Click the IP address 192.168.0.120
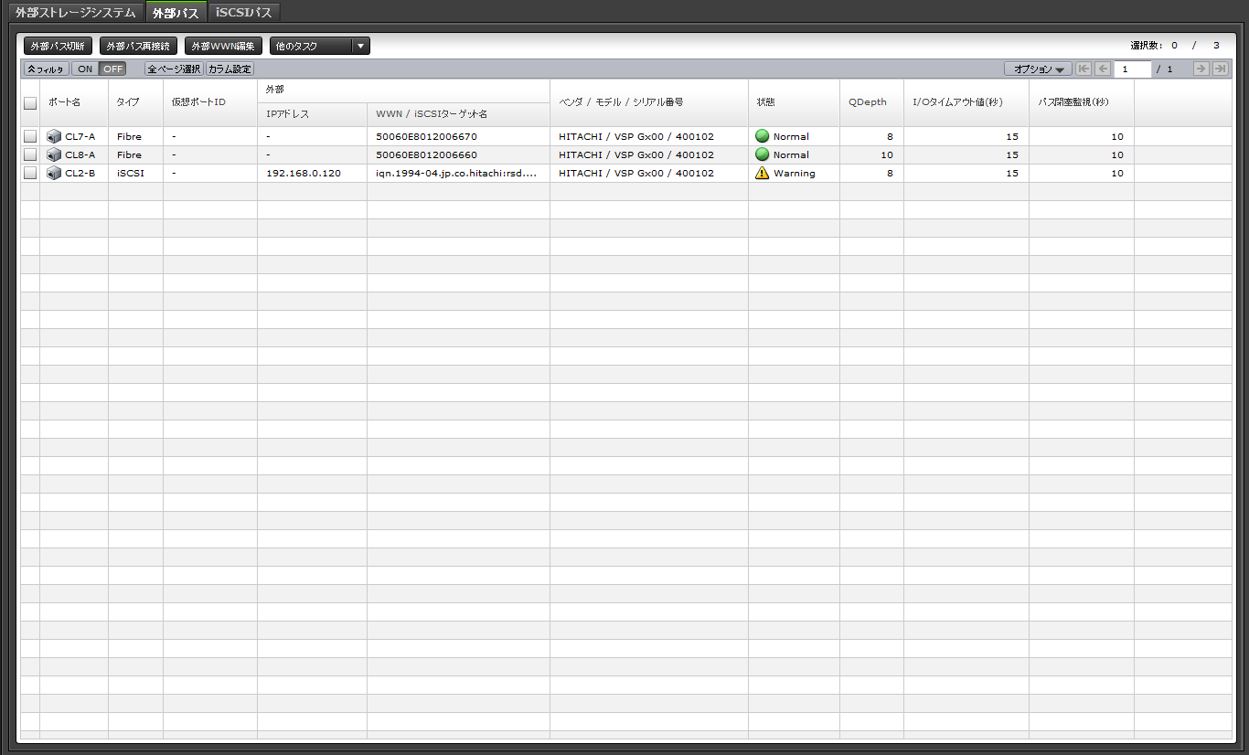The width and height of the screenshot is (1249, 755). (304, 173)
